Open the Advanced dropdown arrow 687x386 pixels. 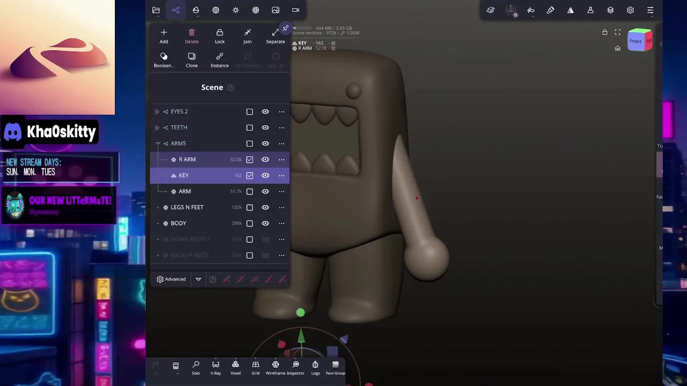click(198, 279)
